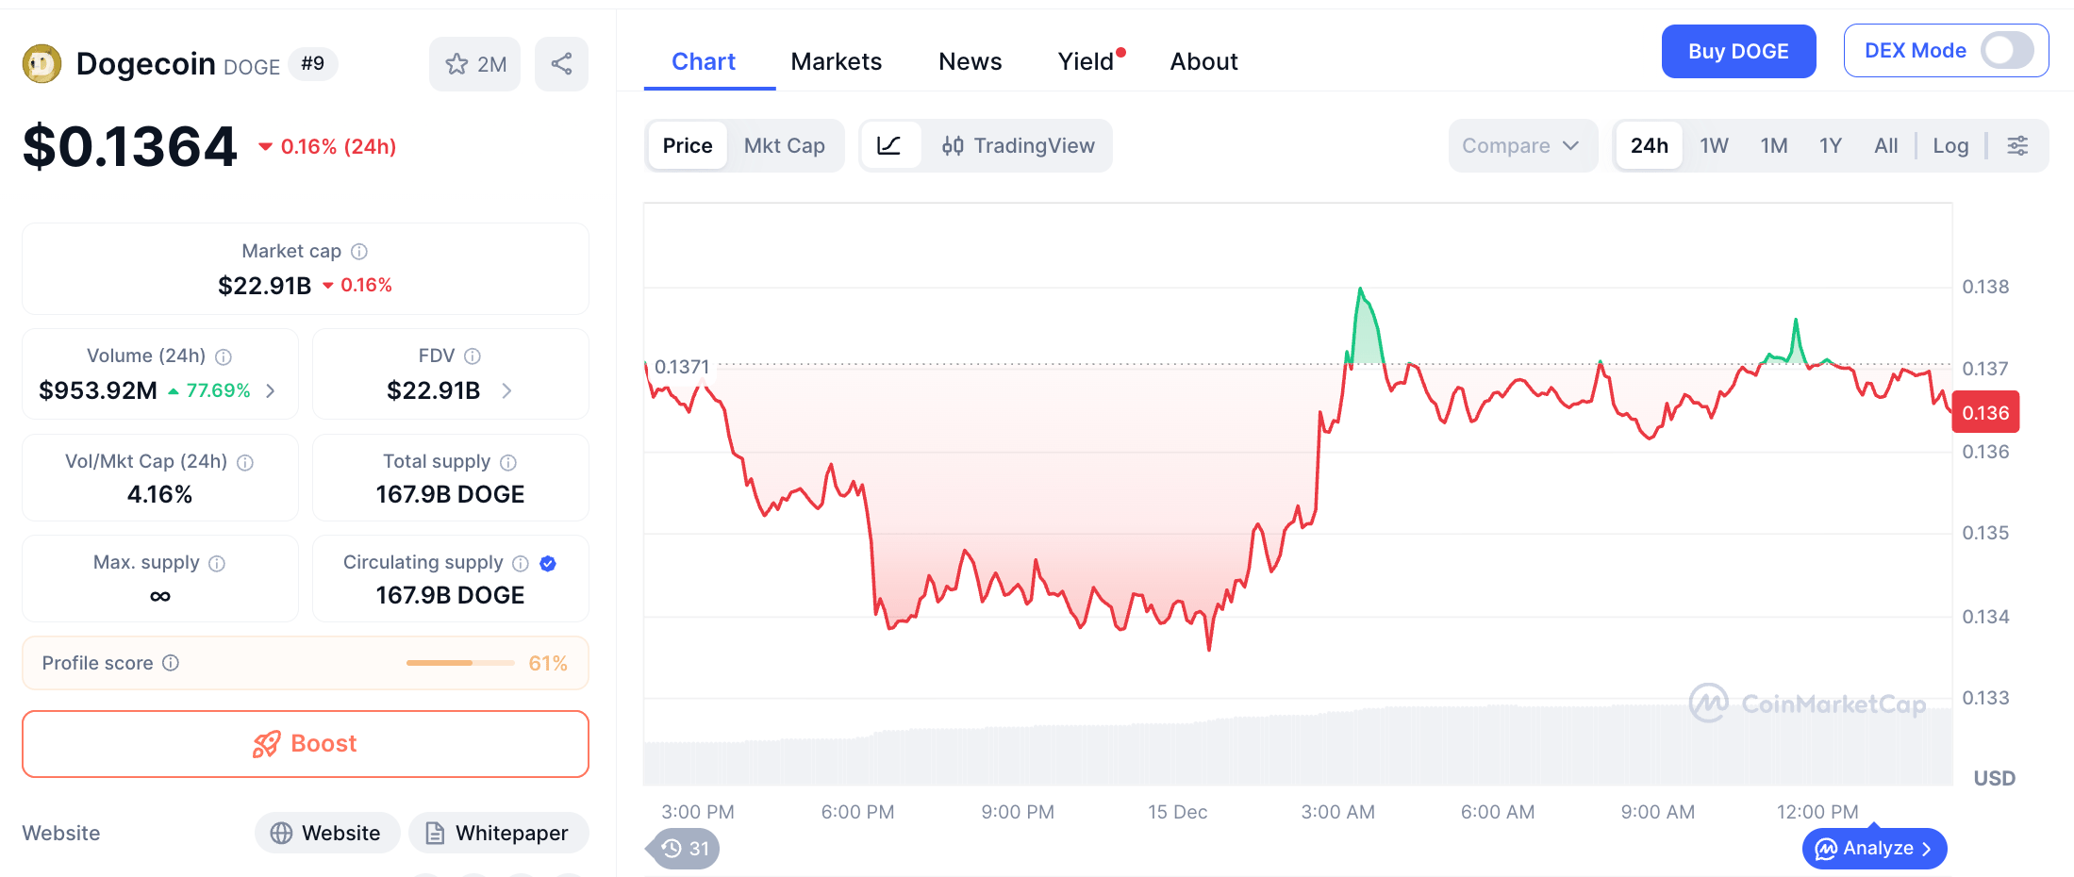Switch to the Markets tab
The width and height of the screenshot is (2074, 877).
(x=836, y=60)
